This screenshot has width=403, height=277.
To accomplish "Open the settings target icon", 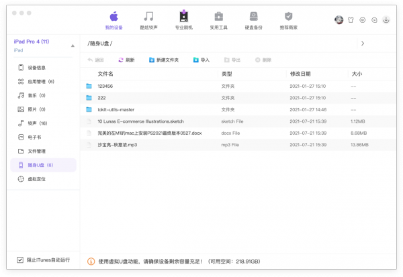I will (x=363, y=20).
